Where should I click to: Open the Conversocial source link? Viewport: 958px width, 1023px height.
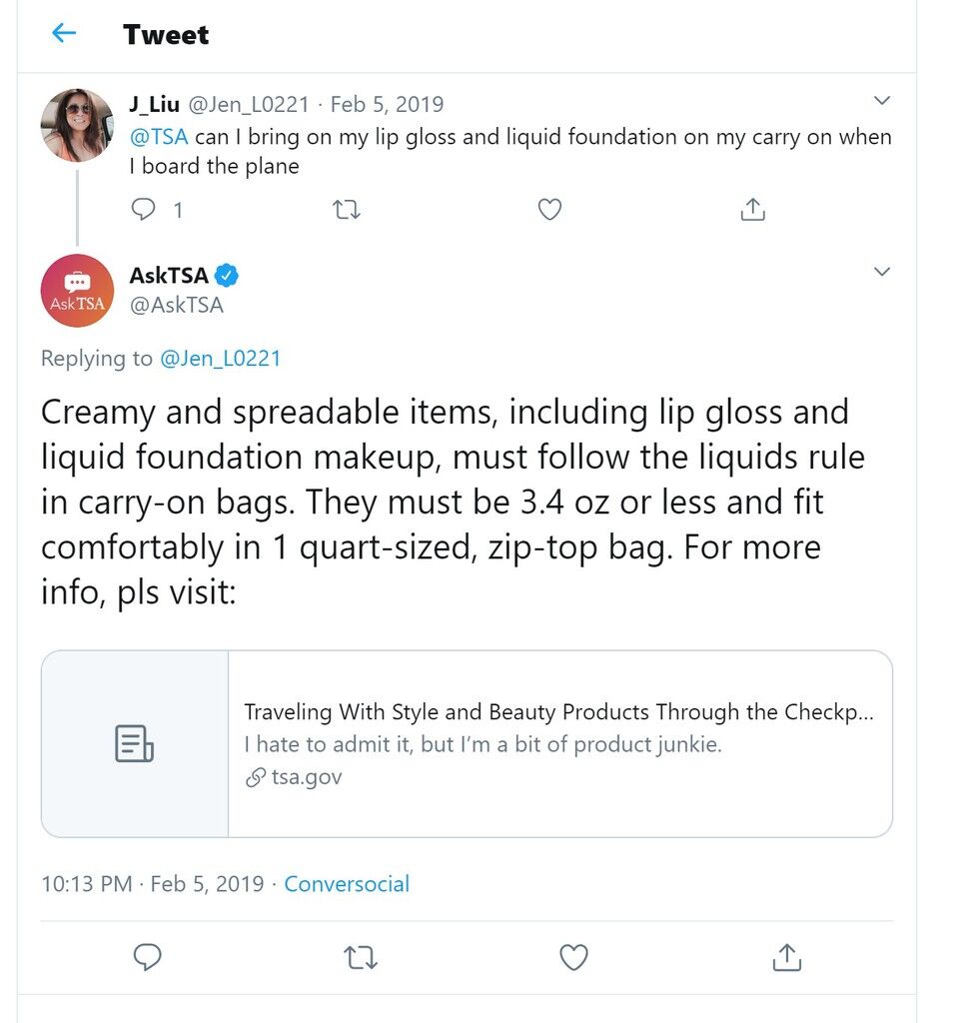coord(347,883)
